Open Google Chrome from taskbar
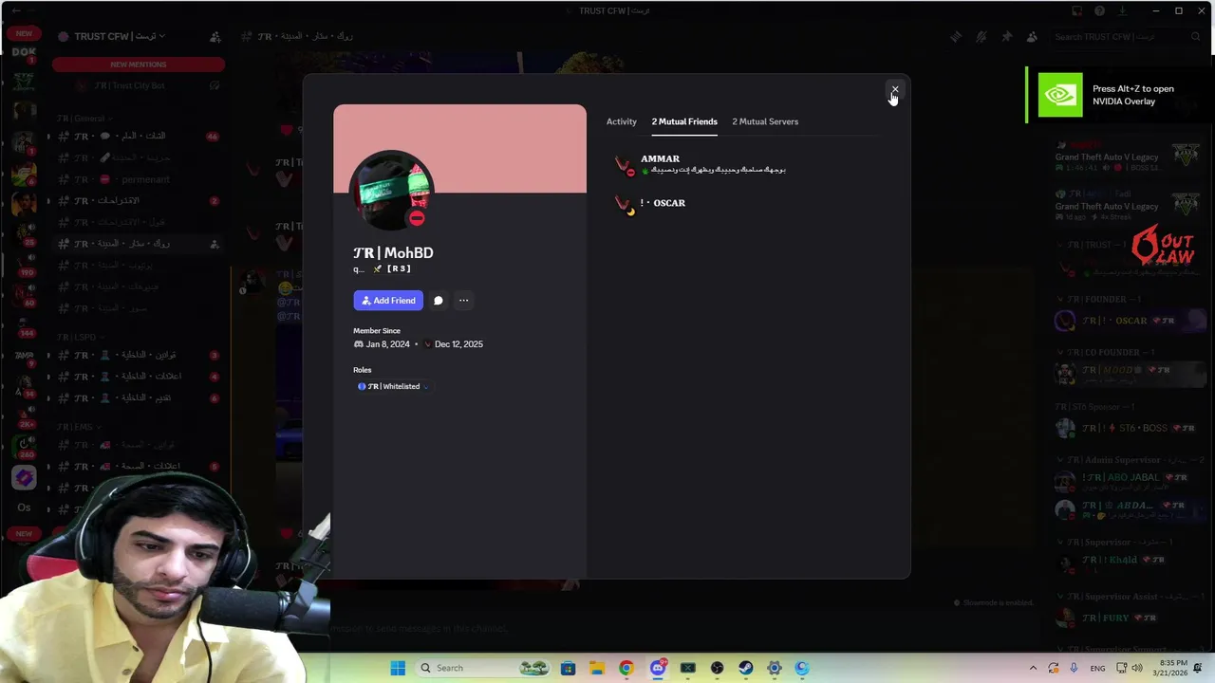Screen dimensions: 1215x683 pyautogui.click(x=626, y=668)
